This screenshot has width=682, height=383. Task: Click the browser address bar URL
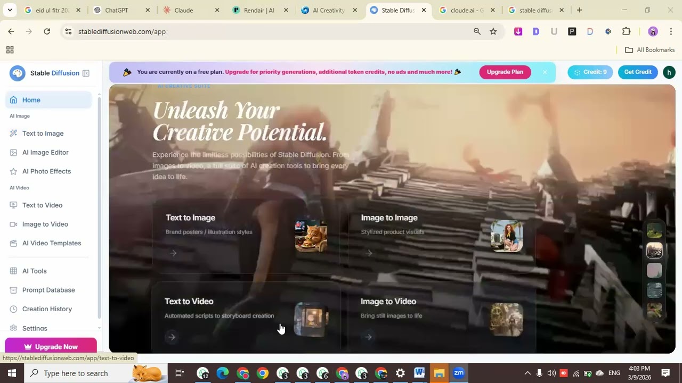tap(122, 31)
